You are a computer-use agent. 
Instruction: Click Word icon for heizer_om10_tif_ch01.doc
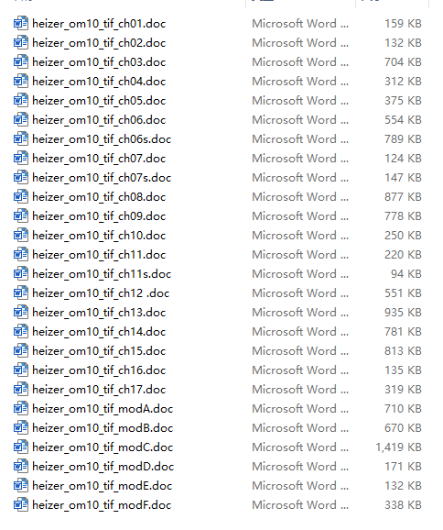click(x=20, y=23)
